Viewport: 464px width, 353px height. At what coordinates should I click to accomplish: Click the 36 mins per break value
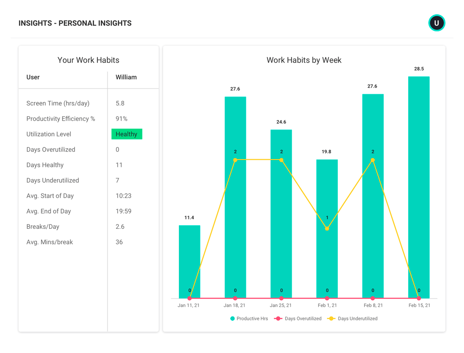click(119, 242)
